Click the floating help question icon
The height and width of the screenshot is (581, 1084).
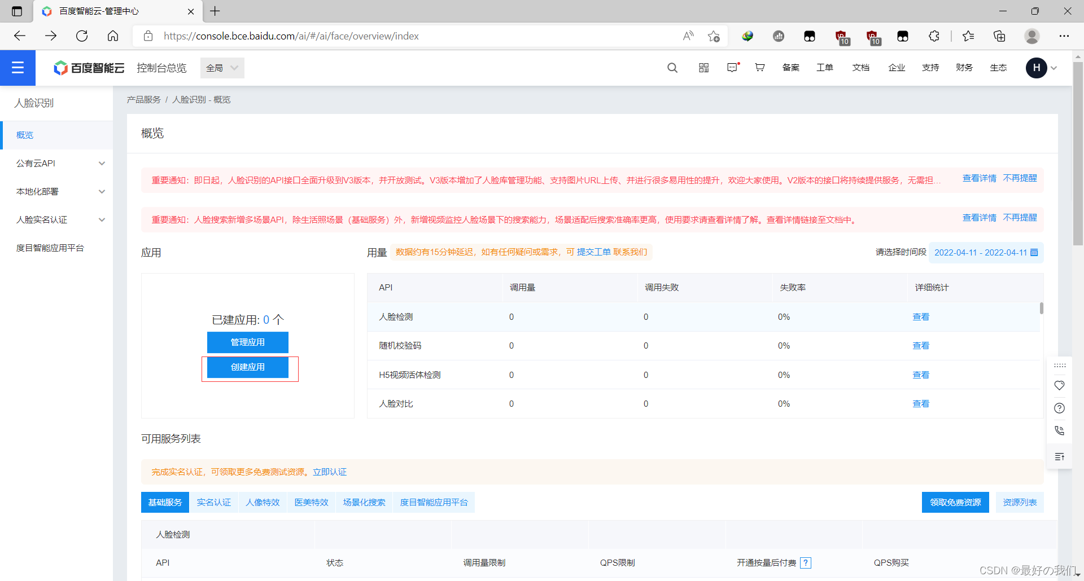[x=1059, y=408]
